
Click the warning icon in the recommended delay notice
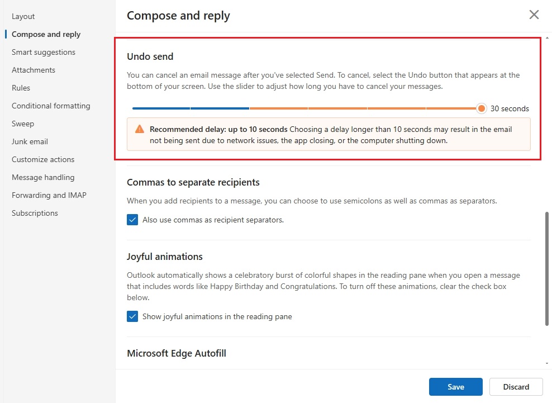pyautogui.click(x=140, y=129)
